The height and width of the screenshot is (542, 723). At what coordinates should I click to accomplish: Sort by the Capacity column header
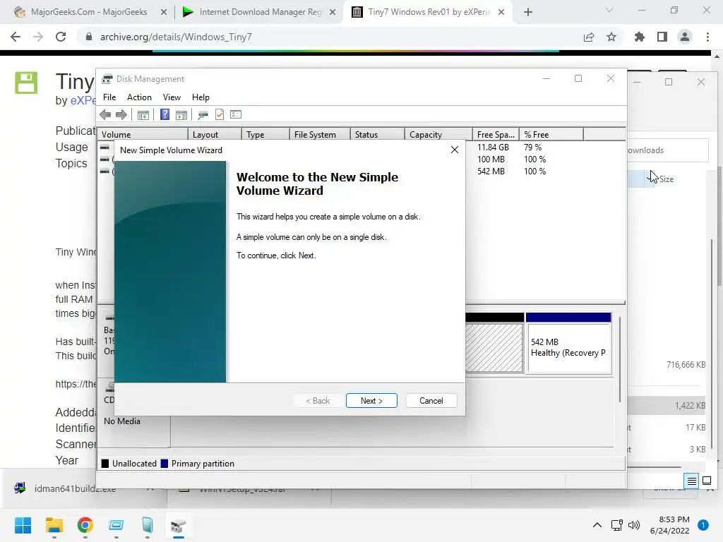(x=438, y=135)
